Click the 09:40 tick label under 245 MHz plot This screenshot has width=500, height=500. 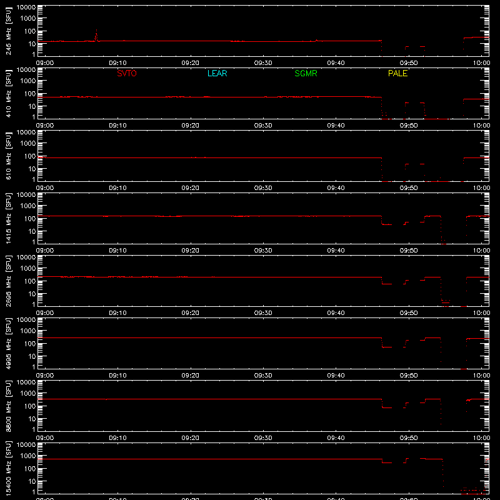[x=336, y=63]
